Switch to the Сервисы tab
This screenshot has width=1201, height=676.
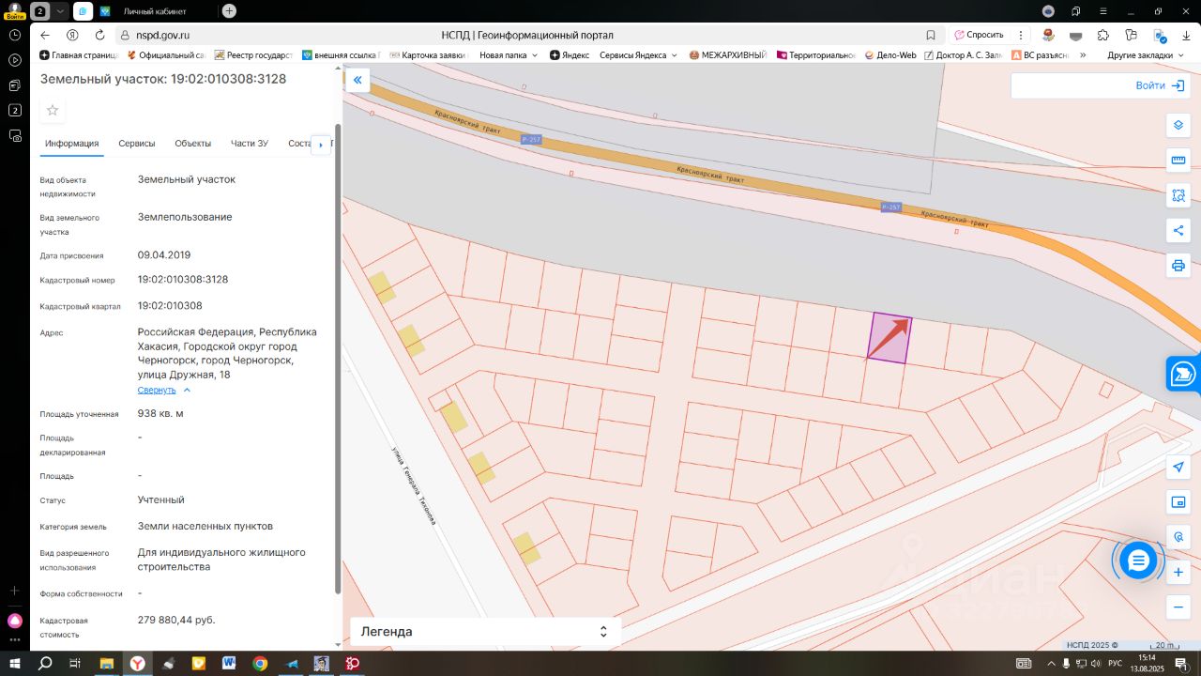click(137, 144)
